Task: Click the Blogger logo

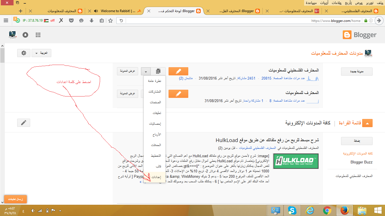Action: click(360, 35)
